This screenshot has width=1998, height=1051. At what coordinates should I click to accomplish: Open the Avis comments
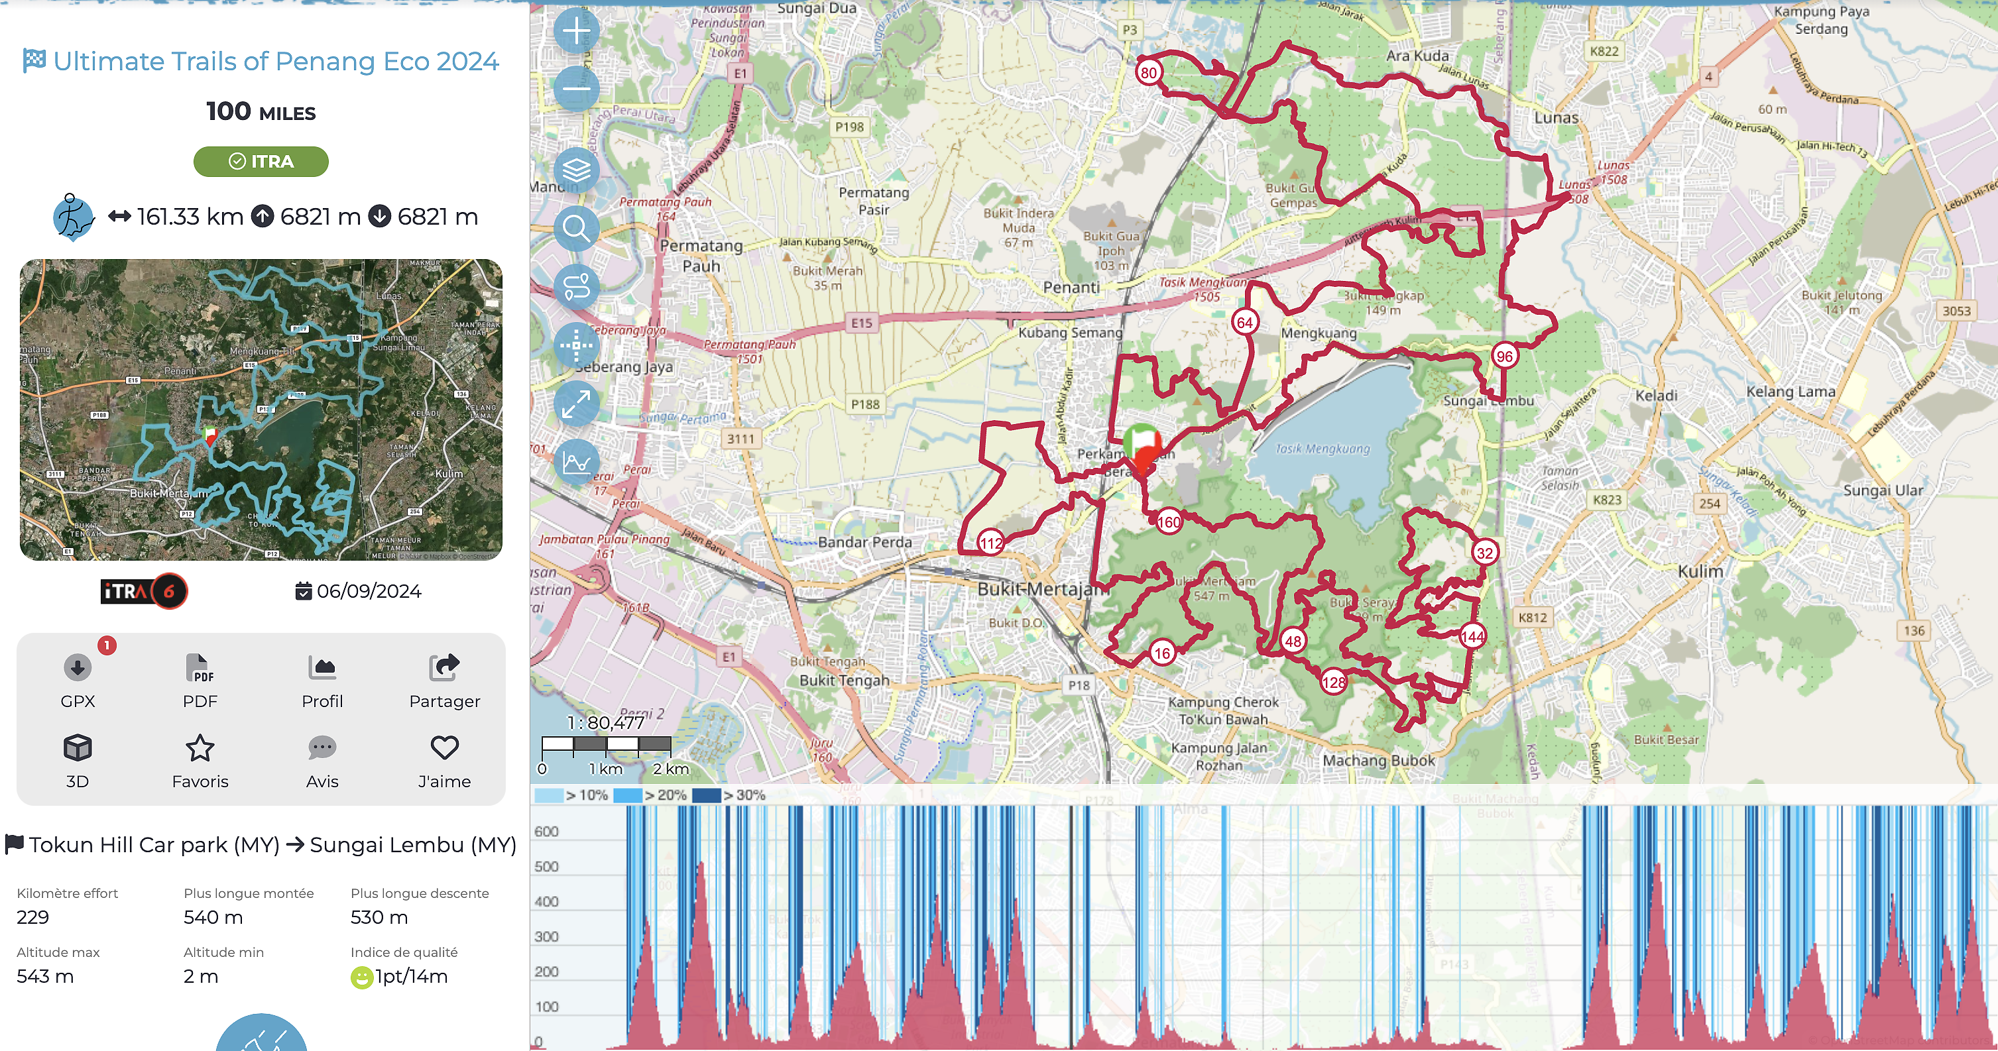point(322,761)
